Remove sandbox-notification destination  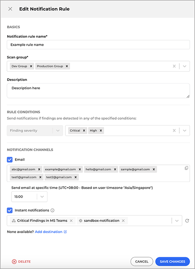point(123,221)
